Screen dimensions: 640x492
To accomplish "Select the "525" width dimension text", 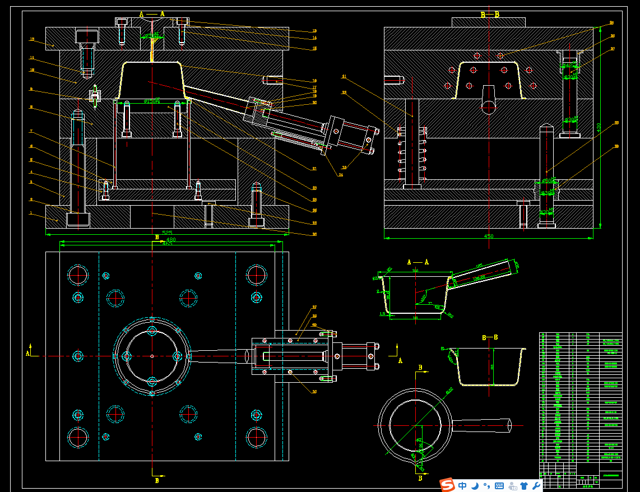I will (x=167, y=233).
